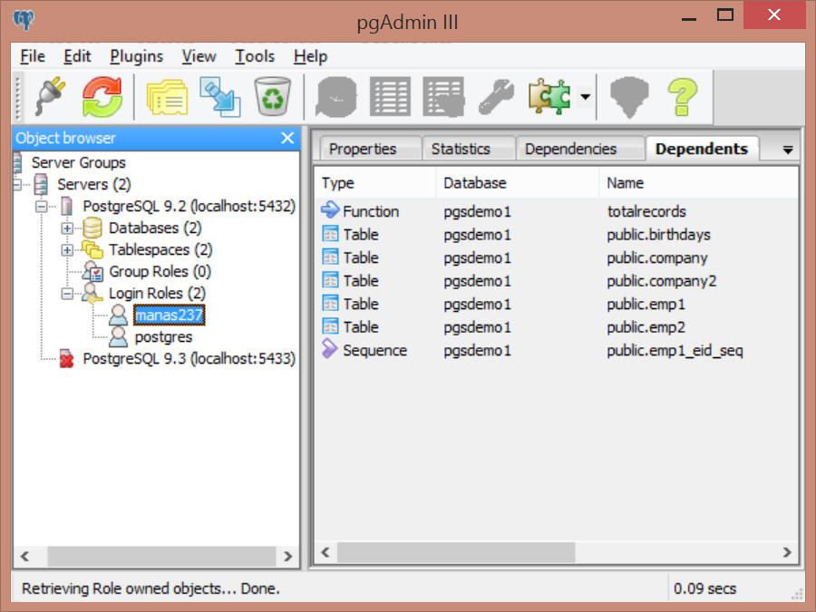The image size is (816, 612).
Task: Select the public.emp1_eid_seq sequence row
Action: coord(556,351)
